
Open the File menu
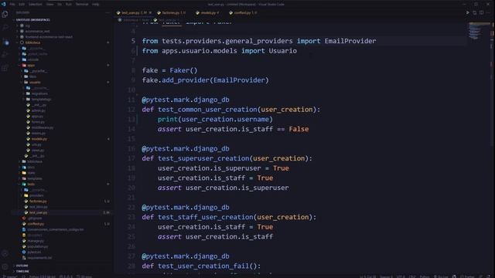tap(12, 5)
